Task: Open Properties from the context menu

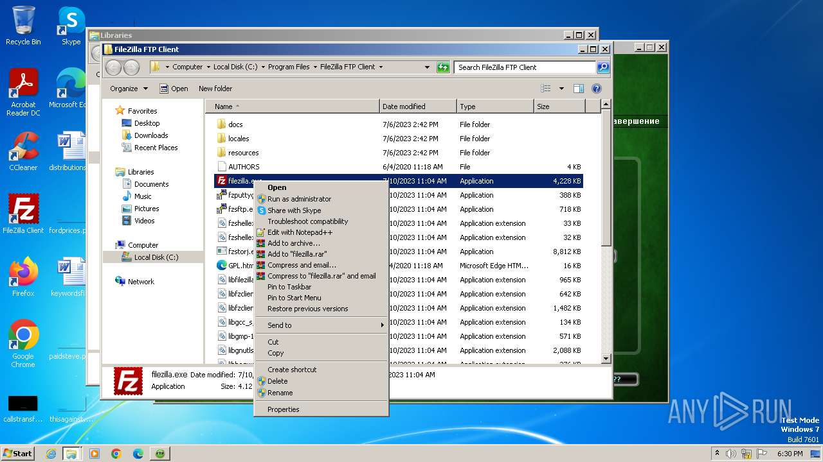Action: [x=321, y=409]
